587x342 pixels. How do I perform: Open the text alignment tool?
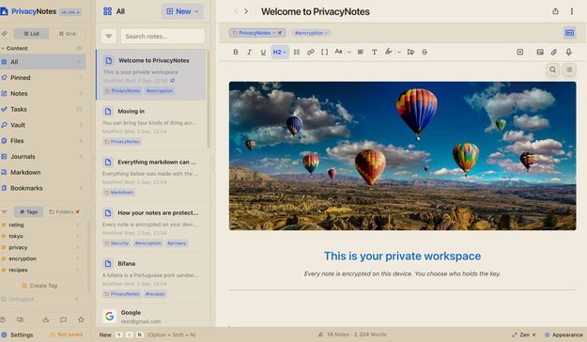click(x=361, y=52)
